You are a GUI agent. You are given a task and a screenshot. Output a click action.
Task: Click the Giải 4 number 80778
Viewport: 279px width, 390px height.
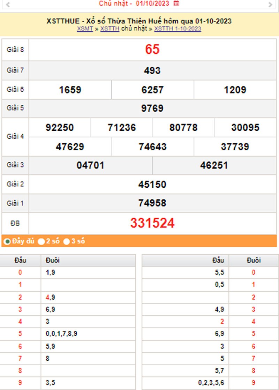tap(183, 128)
